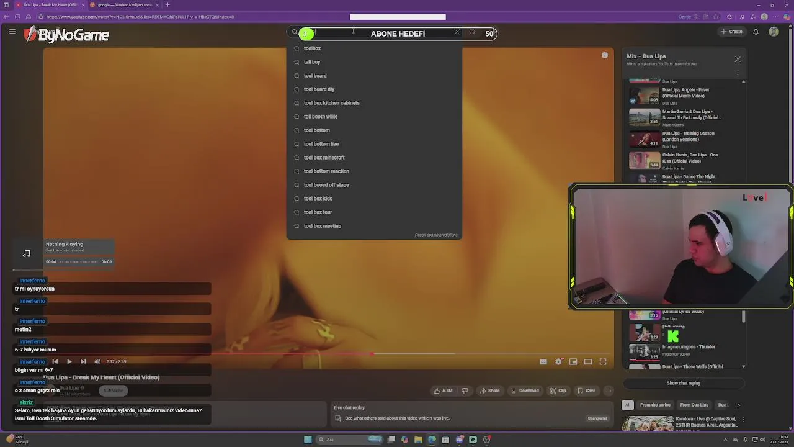This screenshot has width=794, height=447.
Task: Open options menu for Korolova video
Action: pyautogui.click(x=744, y=420)
